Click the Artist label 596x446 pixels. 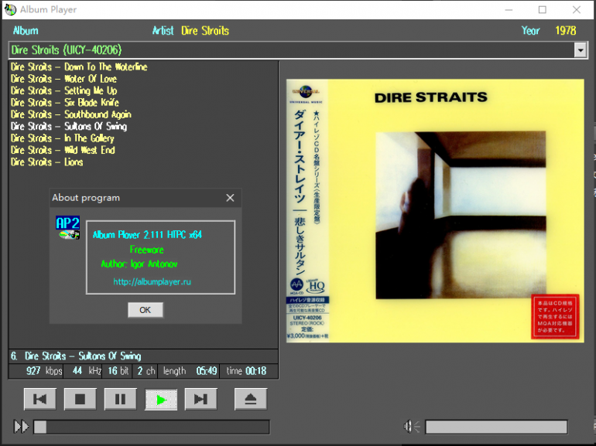click(x=163, y=31)
